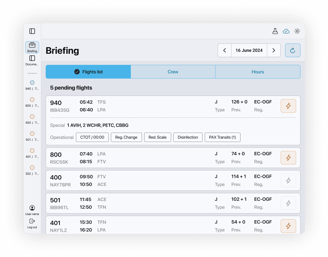Viewport: 328px width, 257px height.
Task: Open the Red. Scale tag
Action: [157, 137]
